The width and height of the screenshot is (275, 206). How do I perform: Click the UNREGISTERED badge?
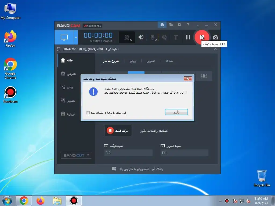click(x=92, y=26)
